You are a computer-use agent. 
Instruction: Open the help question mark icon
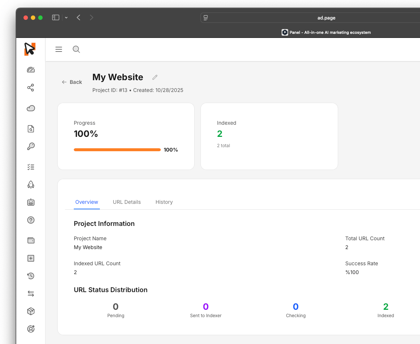(31, 220)
